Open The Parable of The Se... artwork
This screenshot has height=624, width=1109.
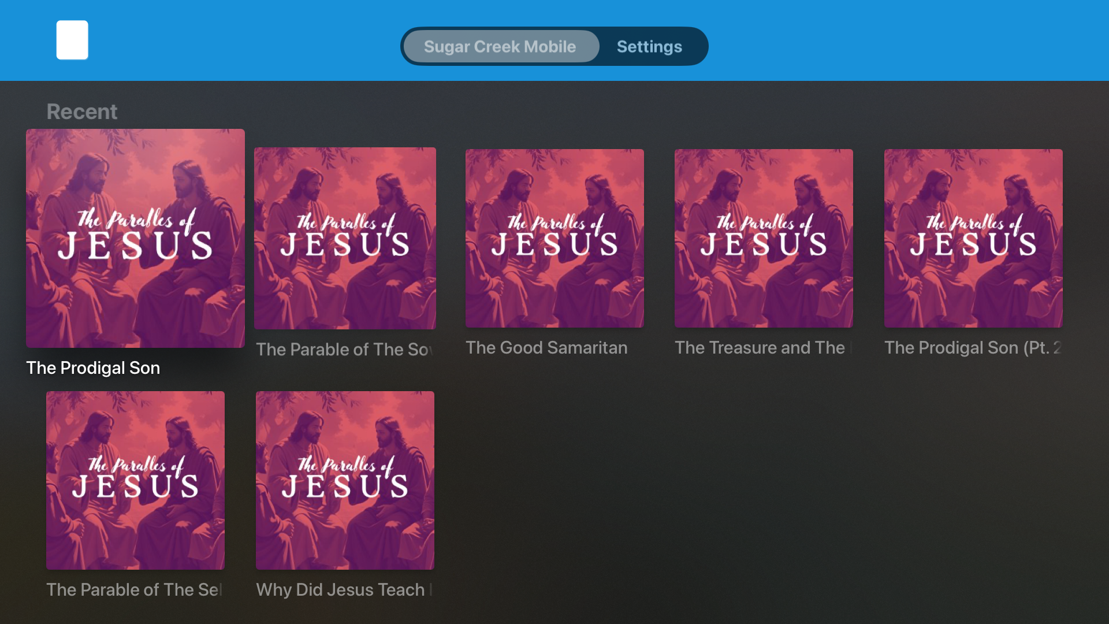(135, 480)
